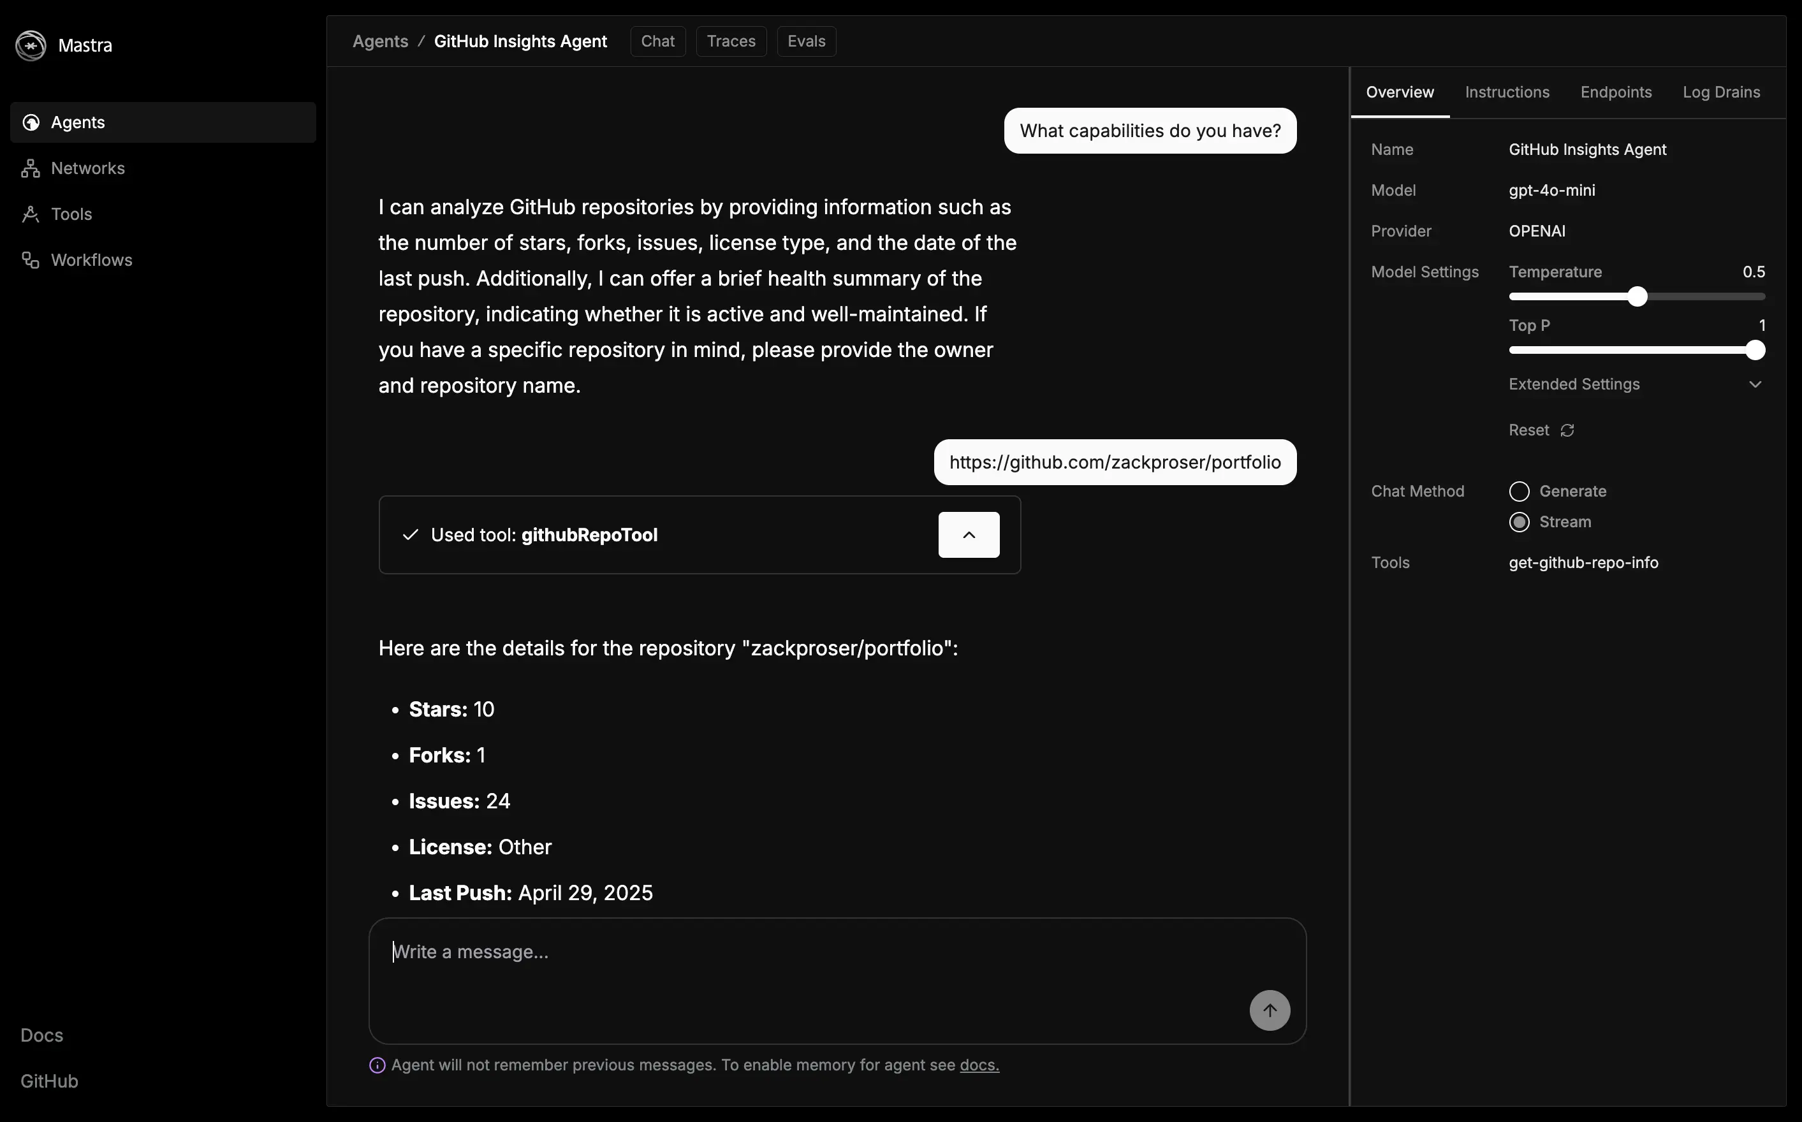Click the Reset model settings button
1802x1122 pixels.
point(1541,430)
